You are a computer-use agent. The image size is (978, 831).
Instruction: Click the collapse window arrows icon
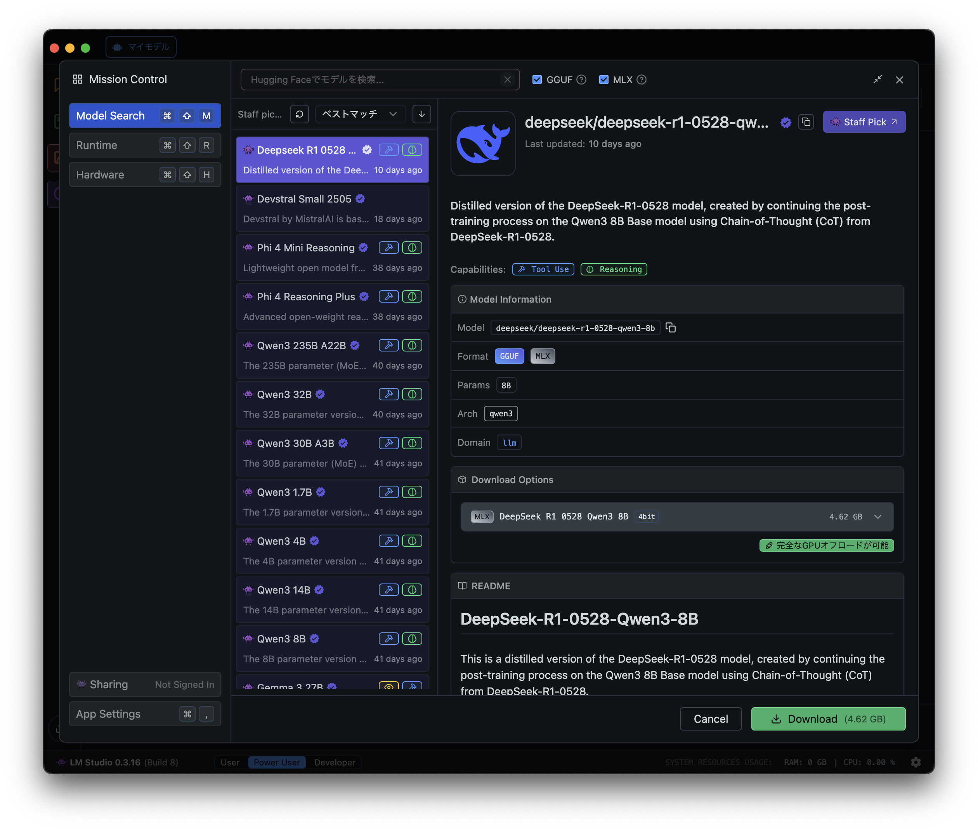877,80
